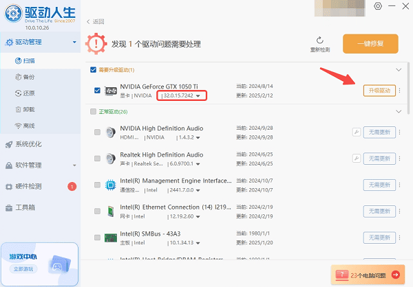Open the 卸载 uninstall page
The height and width of the screenshot is (287, 413).
(x=41, y=109)
